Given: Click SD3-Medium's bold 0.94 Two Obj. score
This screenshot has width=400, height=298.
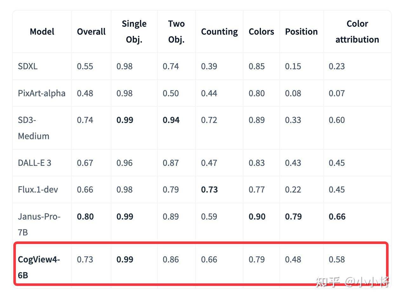Looking at the screenshot, I should pos(171,120).
